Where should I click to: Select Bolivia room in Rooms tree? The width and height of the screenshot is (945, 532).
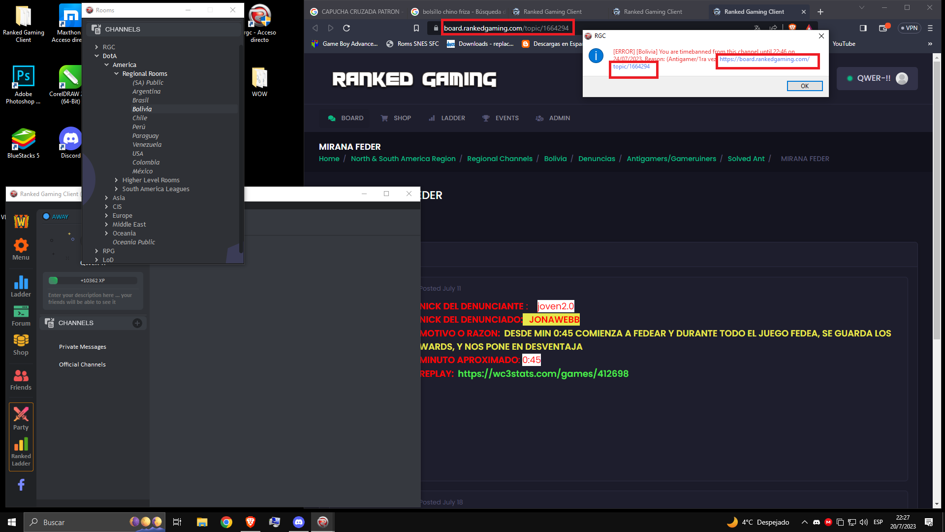142,109
